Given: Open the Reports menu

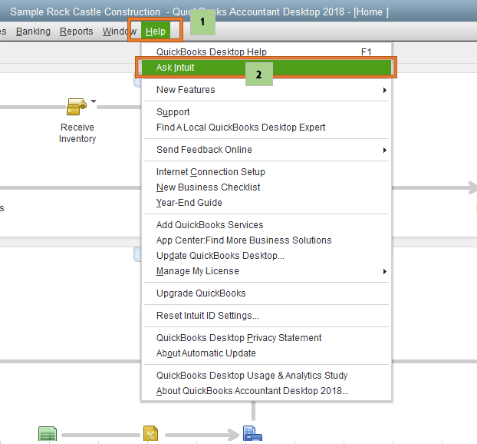Looking at the screenshot, I should click(77, 31).
